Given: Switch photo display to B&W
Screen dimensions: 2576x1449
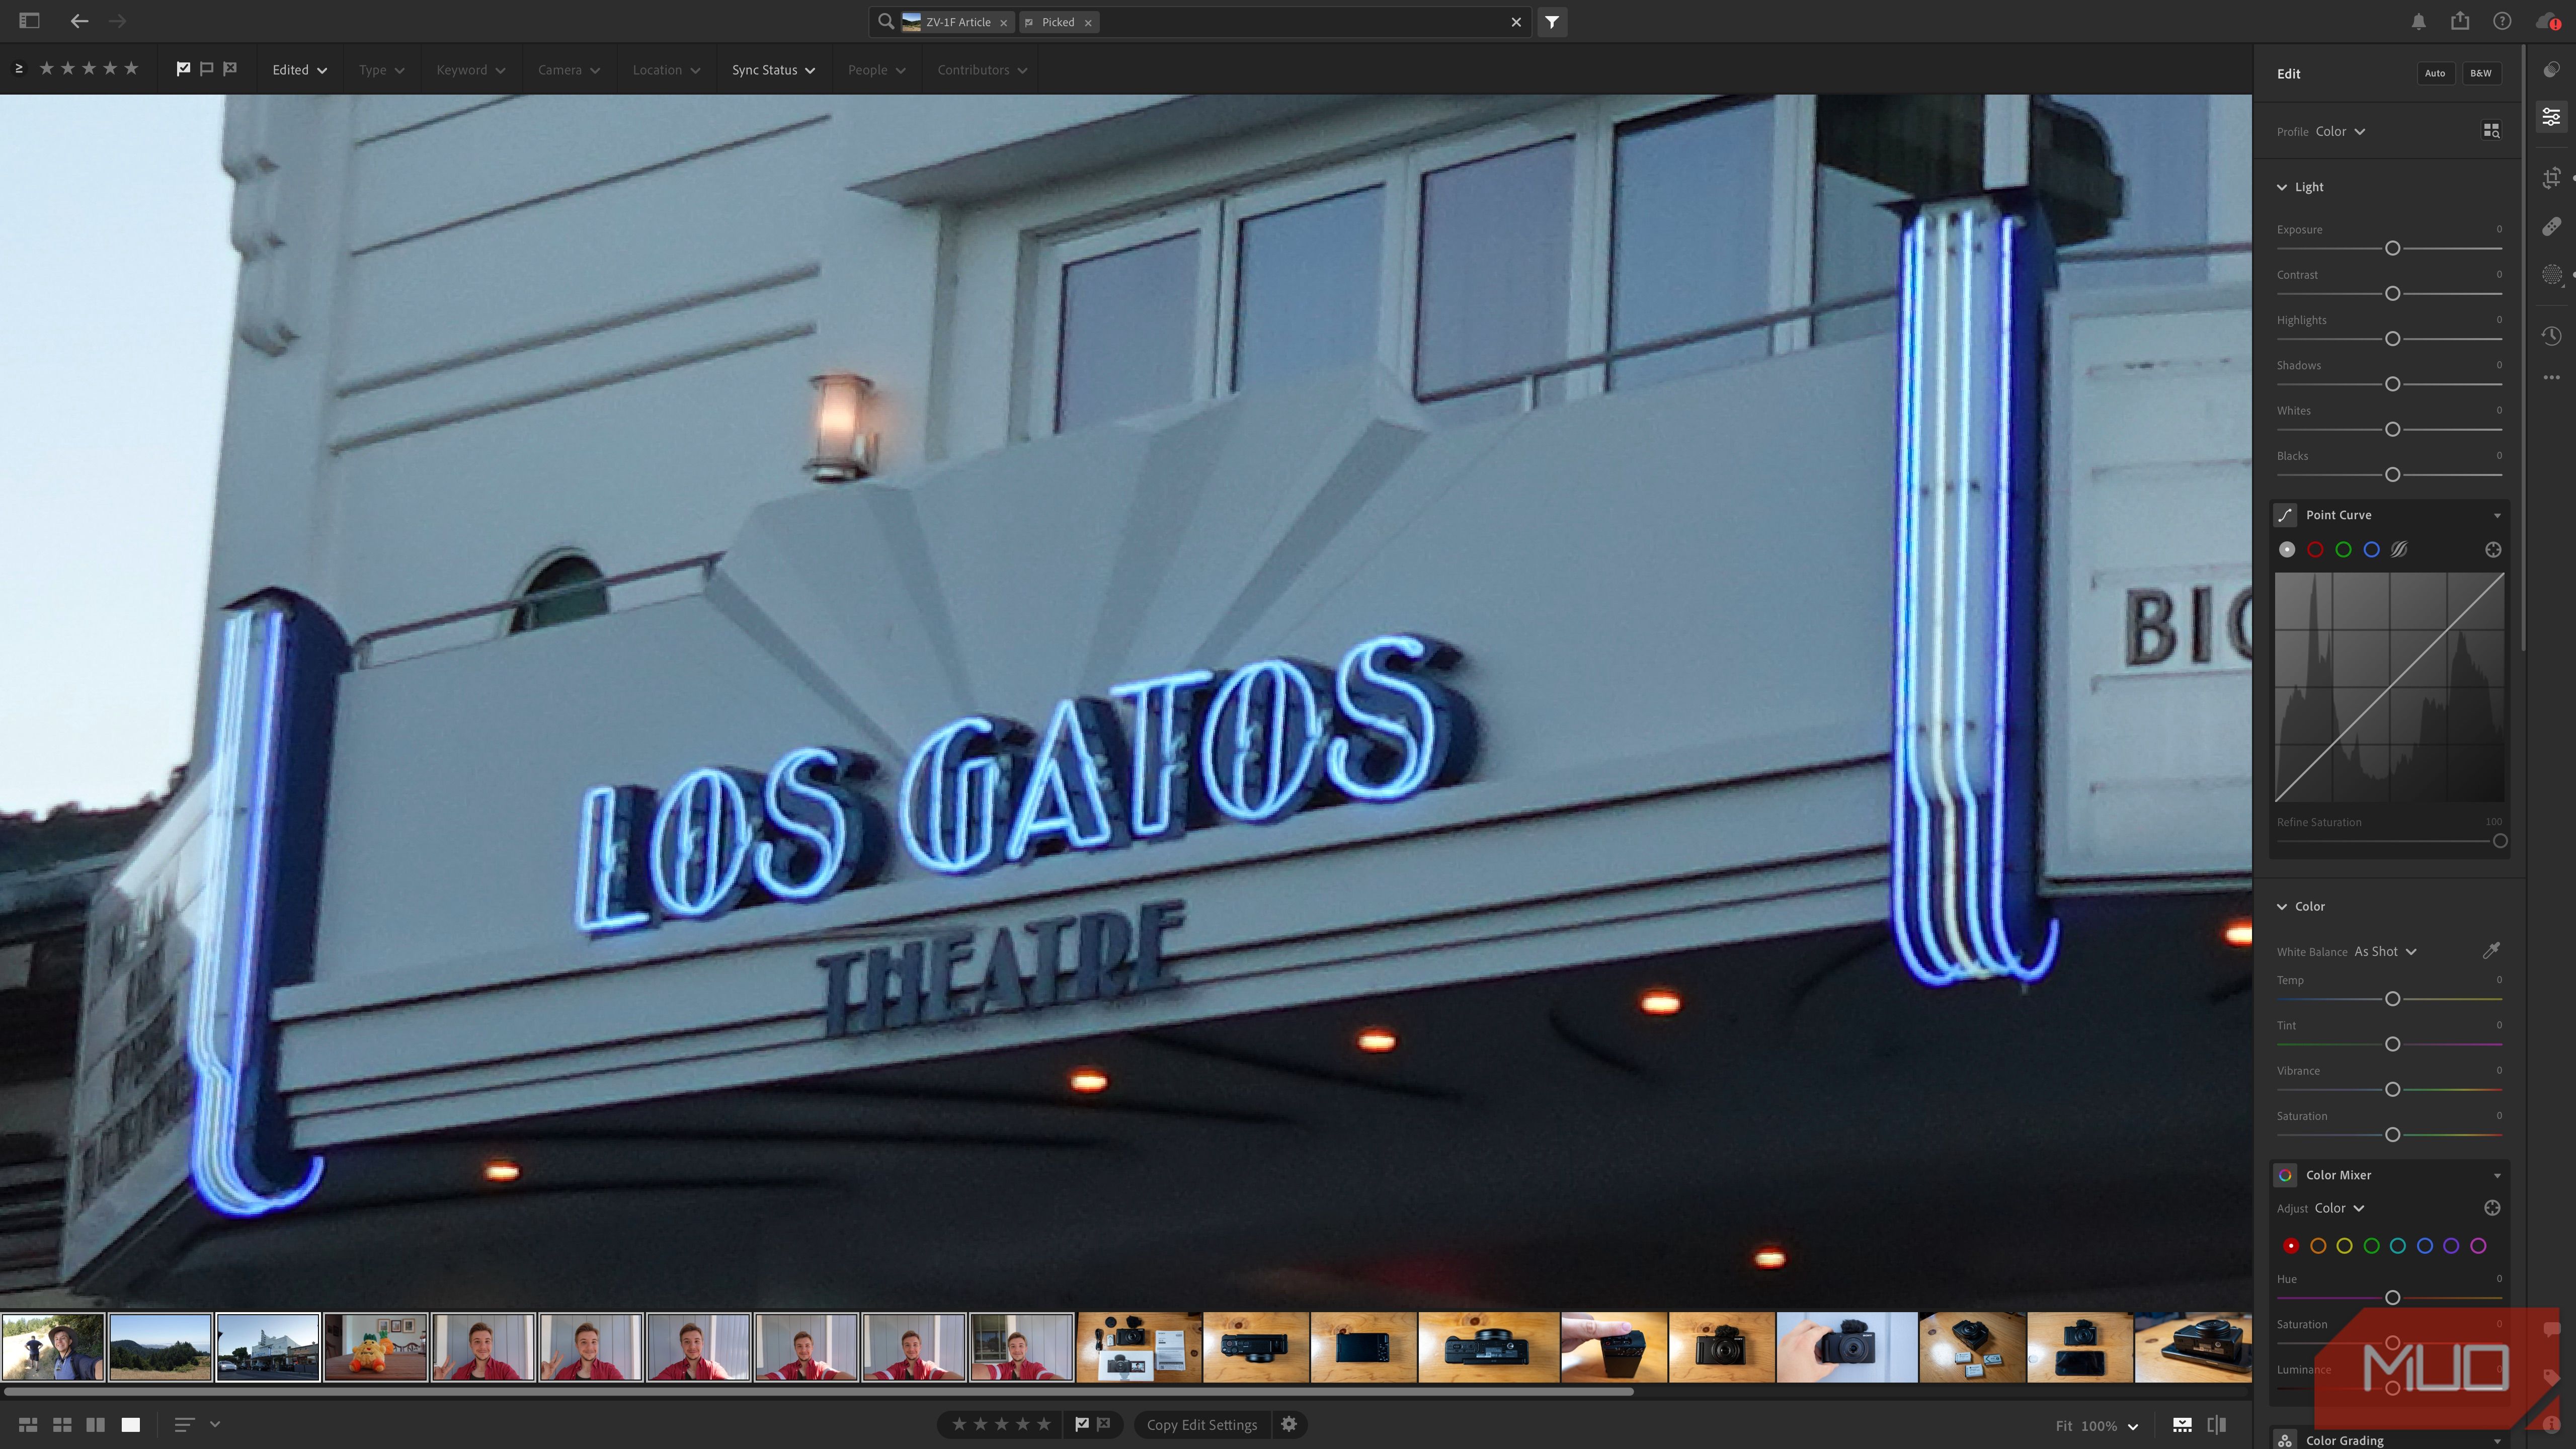Looking at the screenshot, I should (x=2481, y=73).
